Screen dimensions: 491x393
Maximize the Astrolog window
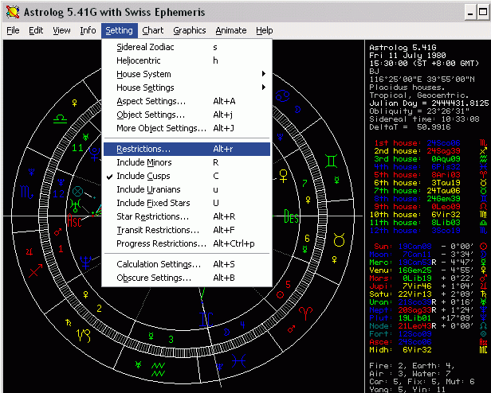[483, 12]
